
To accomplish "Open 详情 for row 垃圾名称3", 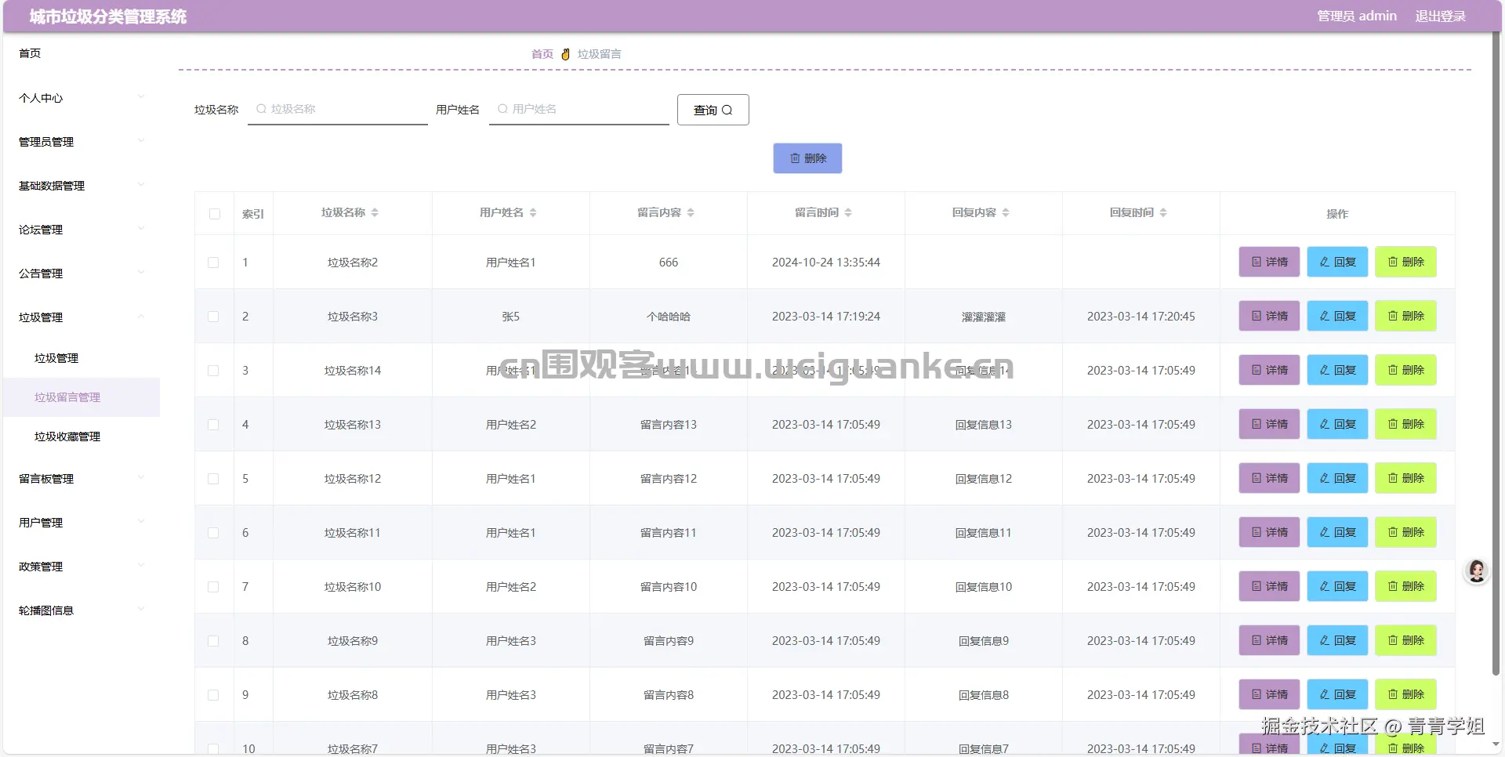I will pyautogui.click(x=1269, y=316).
